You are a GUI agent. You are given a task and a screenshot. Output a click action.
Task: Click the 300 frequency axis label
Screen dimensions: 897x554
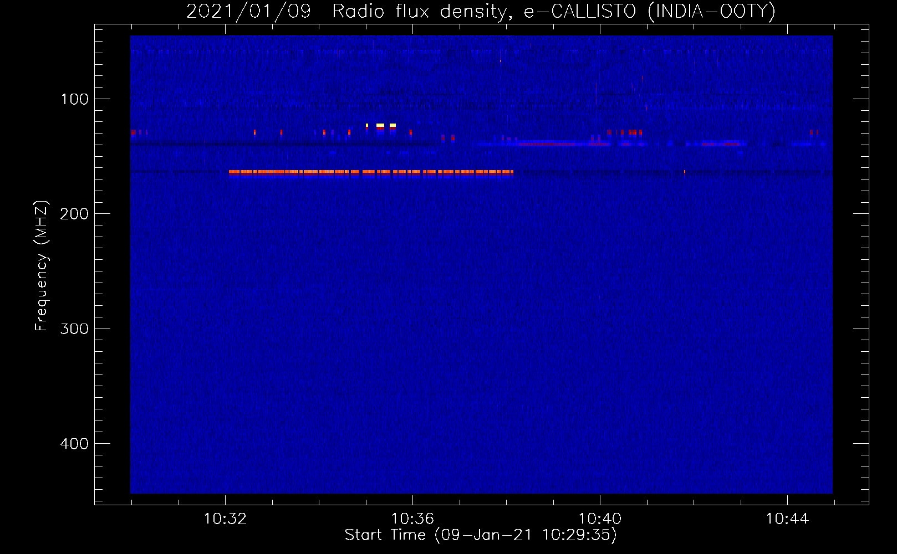point(74,329)
